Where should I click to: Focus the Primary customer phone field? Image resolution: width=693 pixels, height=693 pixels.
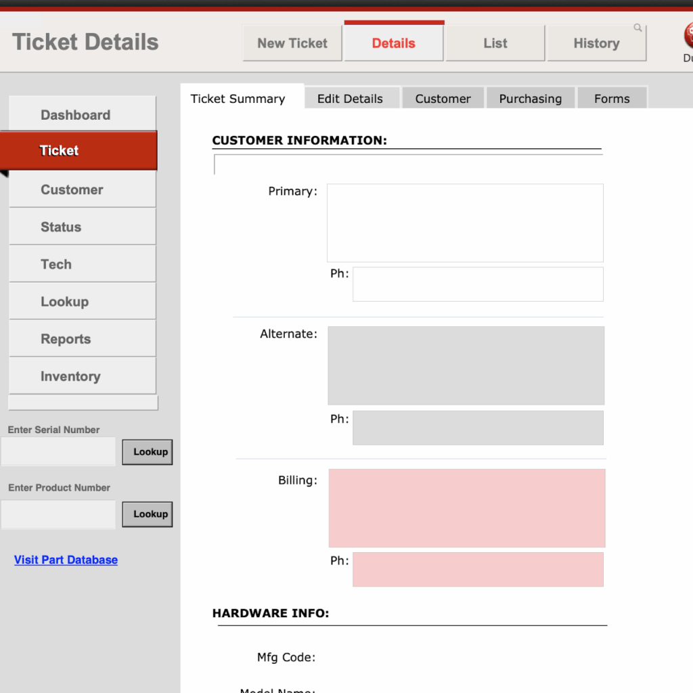pos(477,284)
